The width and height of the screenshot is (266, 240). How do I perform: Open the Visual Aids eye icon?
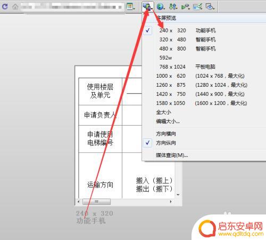[x=210, y=7]
